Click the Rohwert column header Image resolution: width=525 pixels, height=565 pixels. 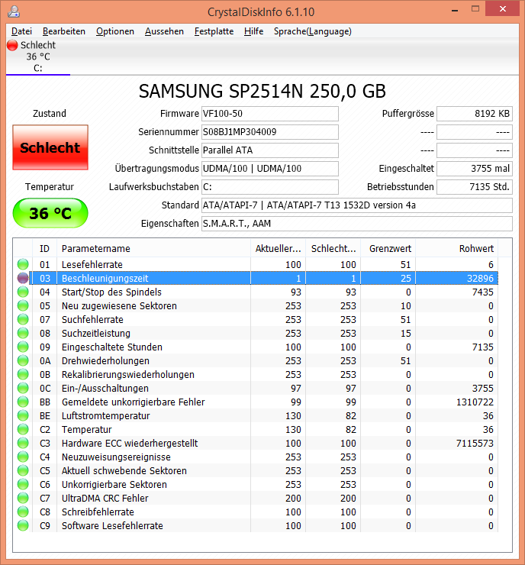[457, 249]
